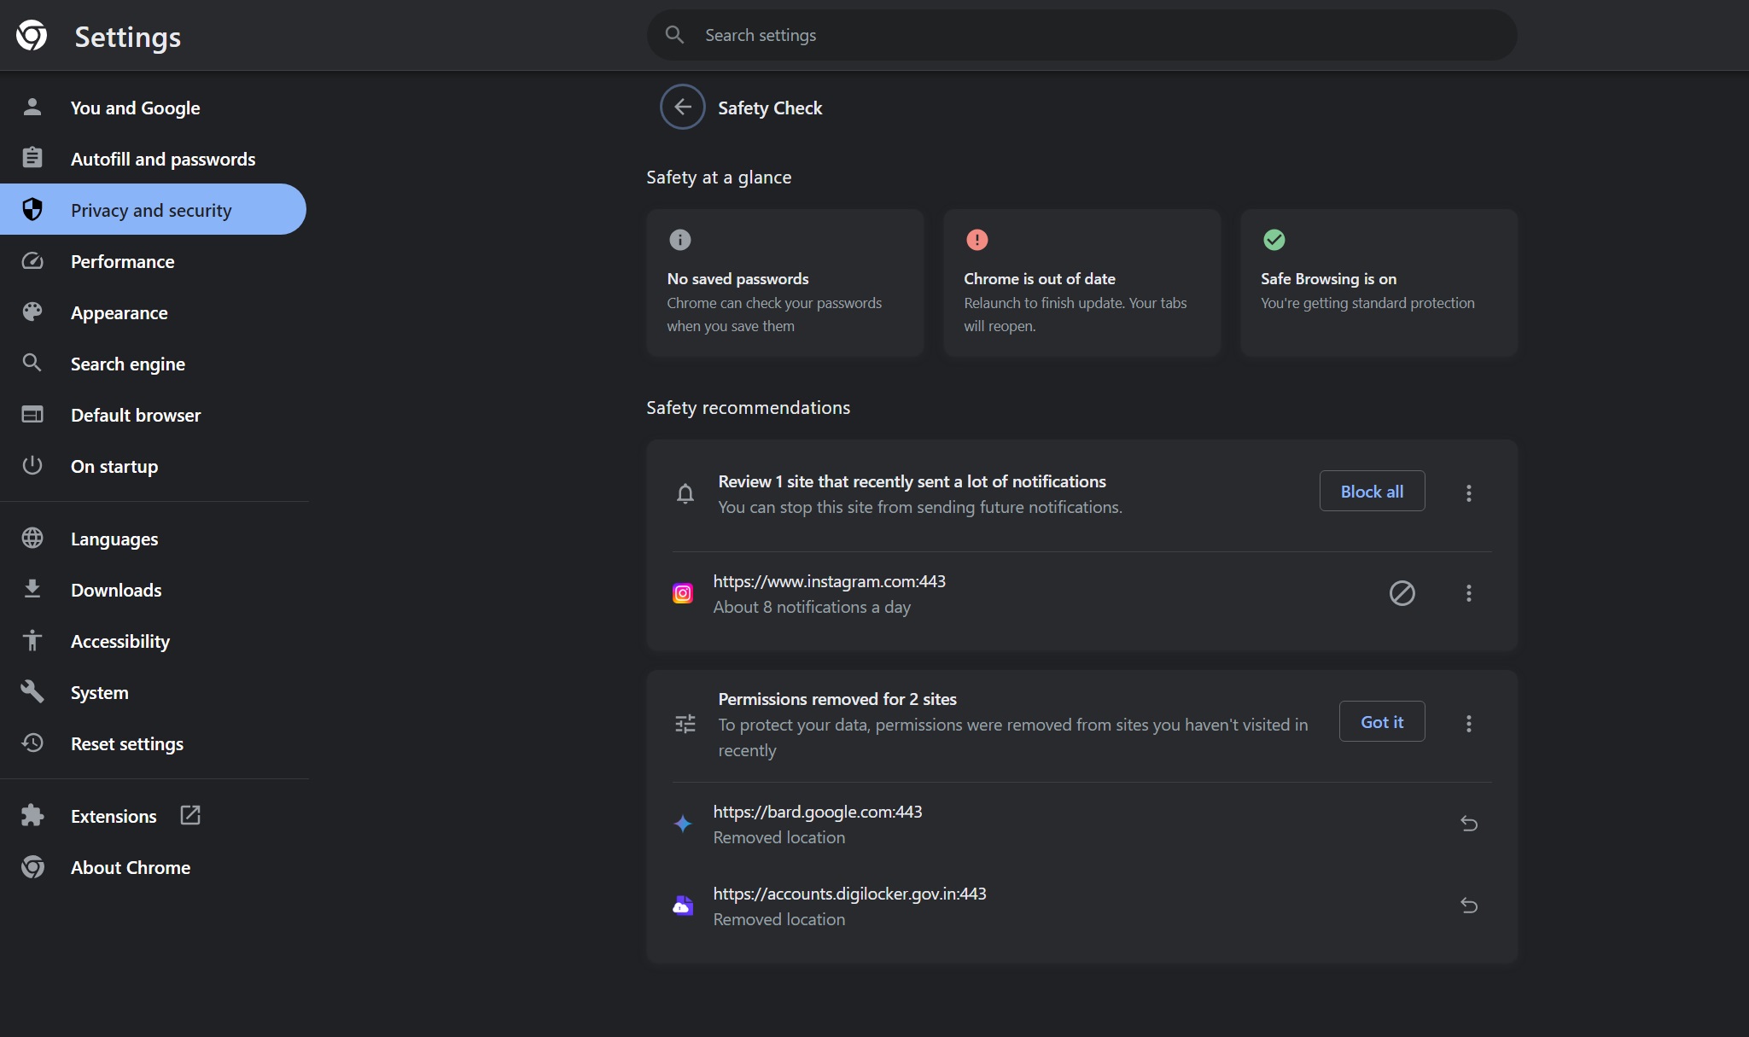The width and height of the screenshot is (1749, 1037).
Task: Open the kebab menu on Instagram entry
Action: pyautogui.click(x=1468, y=593)
